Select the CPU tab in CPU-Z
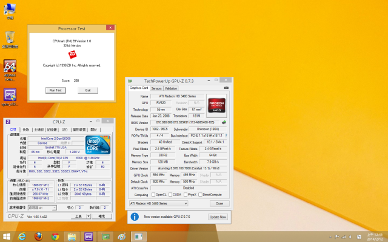Image resolution: width=388 pixels, height=242 pixels. click(13, 129)
